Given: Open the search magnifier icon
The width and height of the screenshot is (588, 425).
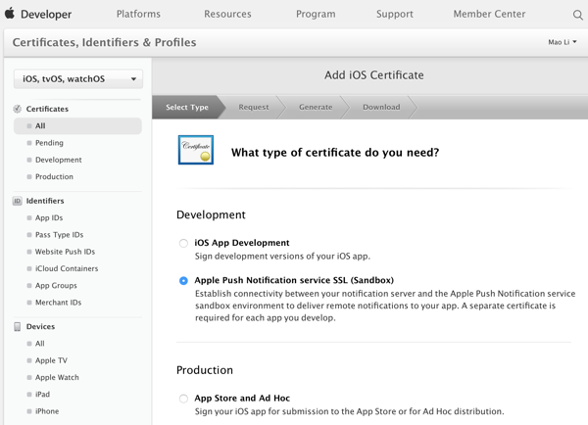Looking at the screenshot, I should [x=576, y=15].
